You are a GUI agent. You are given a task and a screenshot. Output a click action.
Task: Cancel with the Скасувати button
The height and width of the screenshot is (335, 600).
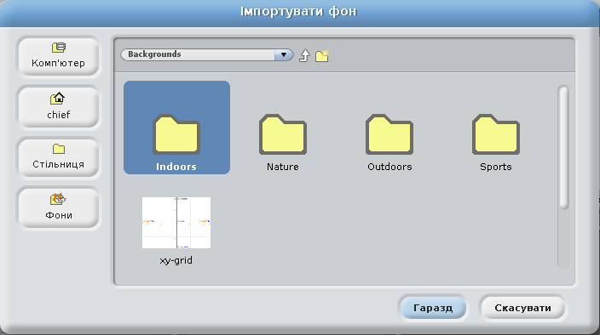(522, 308)
